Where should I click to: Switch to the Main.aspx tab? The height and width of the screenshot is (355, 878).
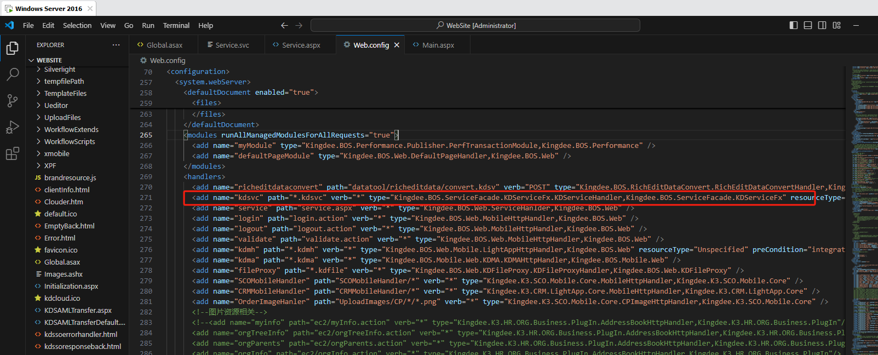tap(438, 45)
